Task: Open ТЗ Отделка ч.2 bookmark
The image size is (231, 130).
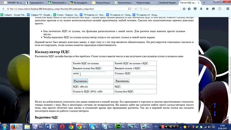Action: point(92,15)
